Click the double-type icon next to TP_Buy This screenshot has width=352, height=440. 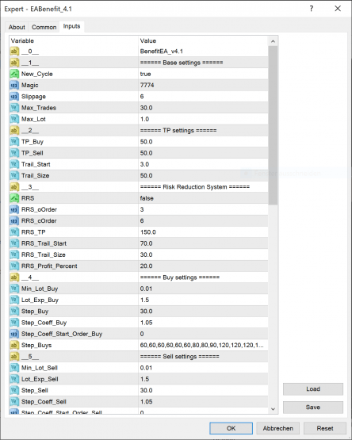[14, 142]
